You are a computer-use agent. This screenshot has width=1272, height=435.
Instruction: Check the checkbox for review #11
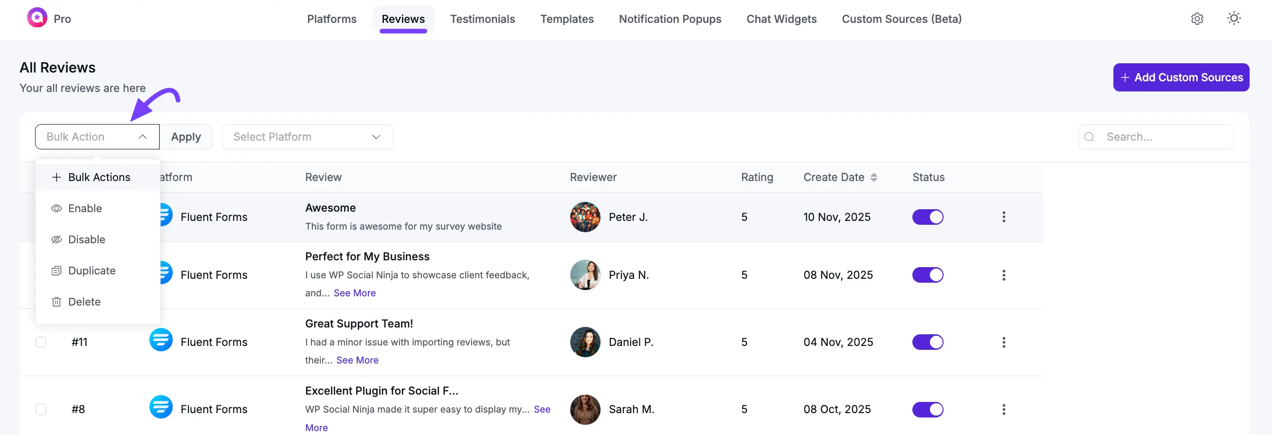[41, 342]
